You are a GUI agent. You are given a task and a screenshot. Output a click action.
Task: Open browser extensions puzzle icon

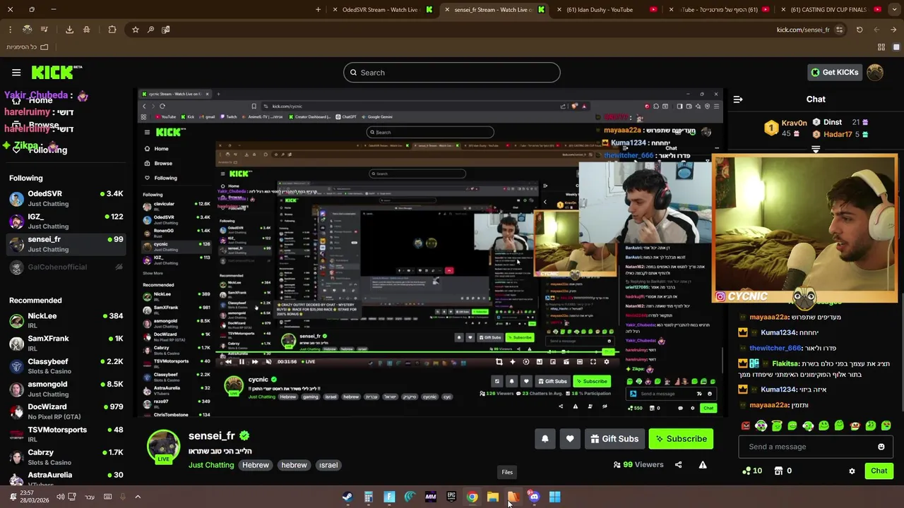112,30
